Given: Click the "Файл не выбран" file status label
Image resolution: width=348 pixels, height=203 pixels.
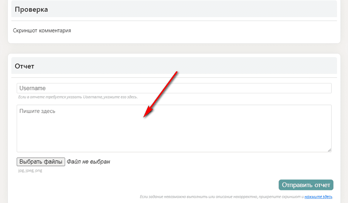Looking at the screenshot, I should point(88,162).
